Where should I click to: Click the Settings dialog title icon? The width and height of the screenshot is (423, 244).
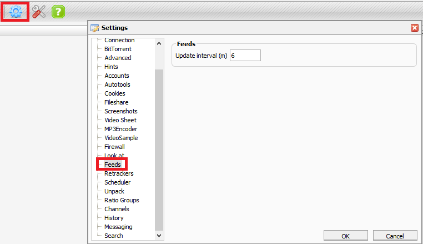point(95,28)
